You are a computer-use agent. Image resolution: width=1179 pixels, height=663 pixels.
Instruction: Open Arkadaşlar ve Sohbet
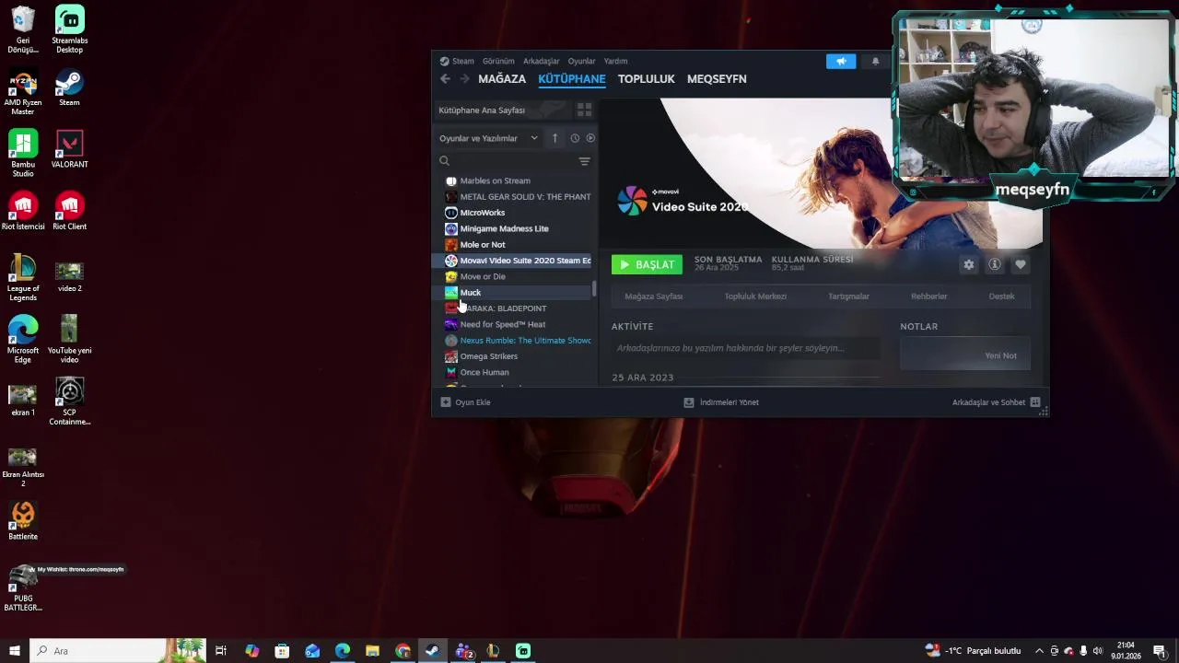click(996, 402)
